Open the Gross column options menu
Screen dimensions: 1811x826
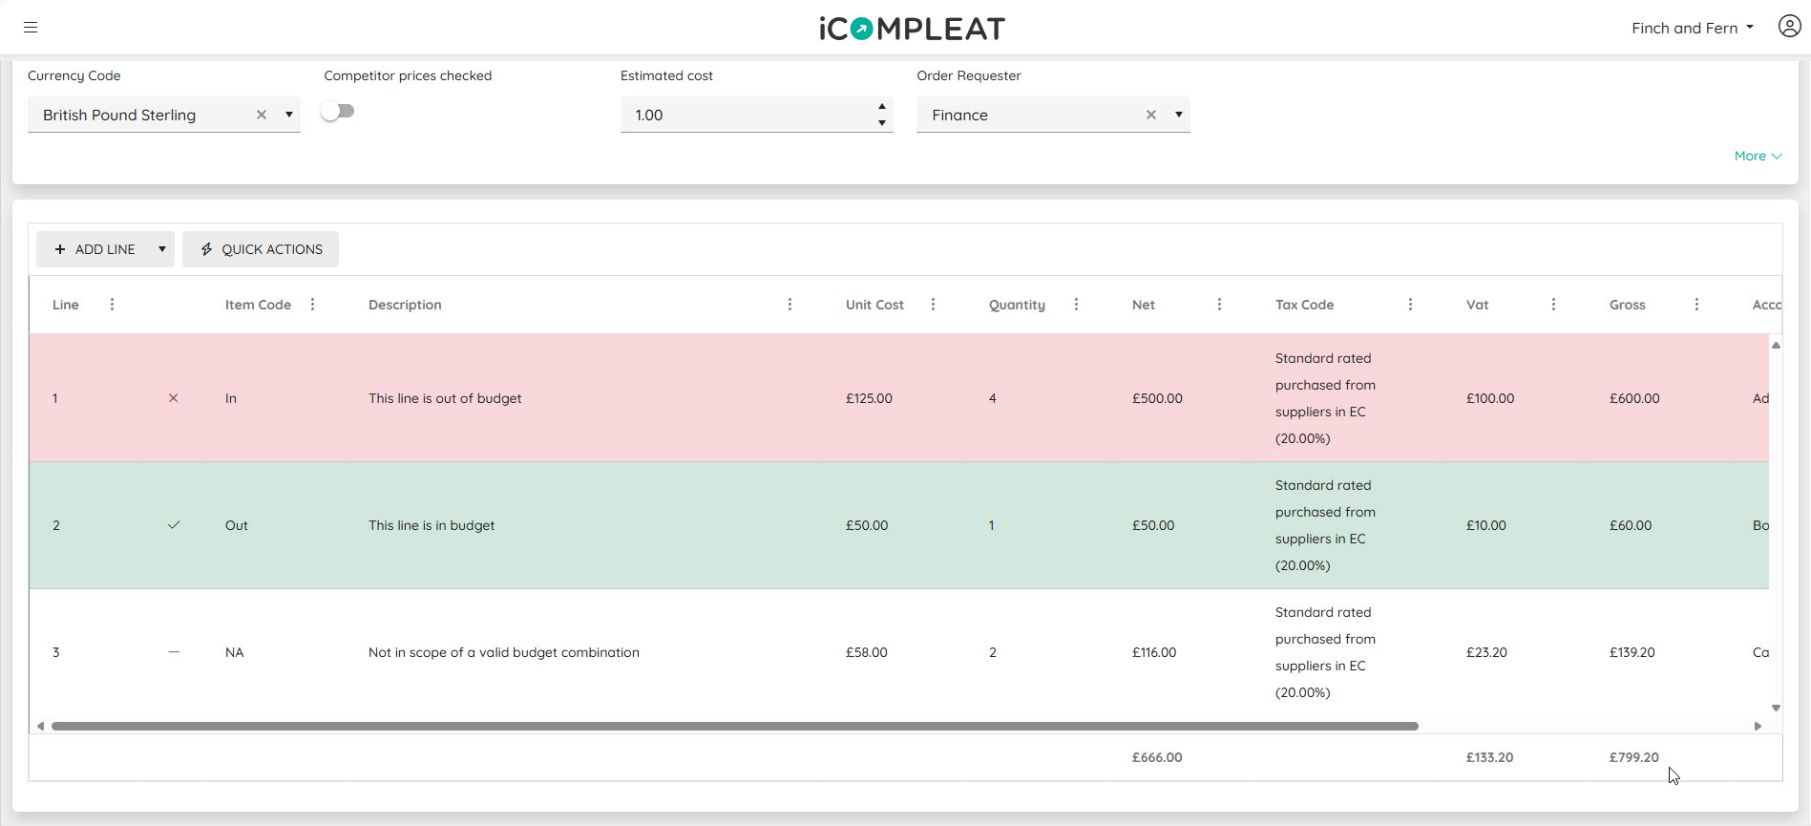click(1696, 305)
